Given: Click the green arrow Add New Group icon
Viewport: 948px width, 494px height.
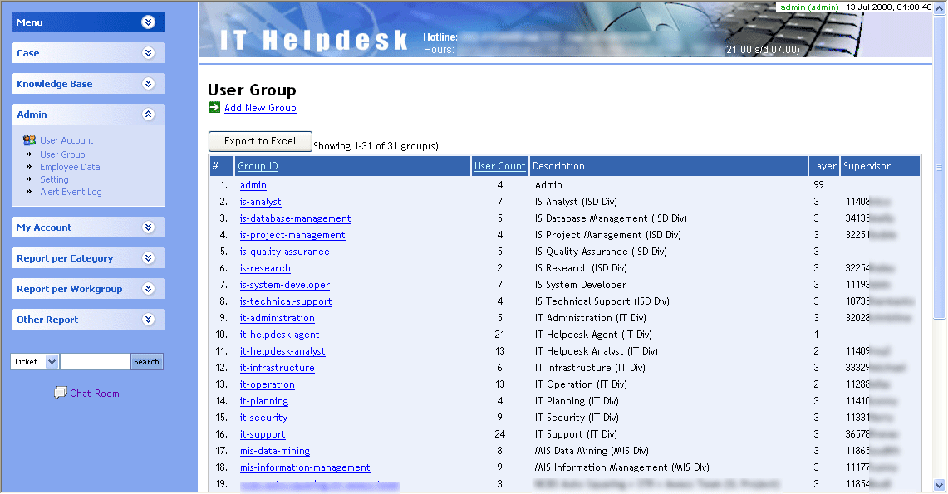Looking at the screenshot, I should [214, 107].
